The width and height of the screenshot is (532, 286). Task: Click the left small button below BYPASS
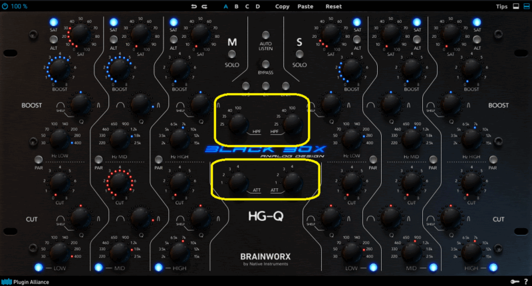point(245,86)
